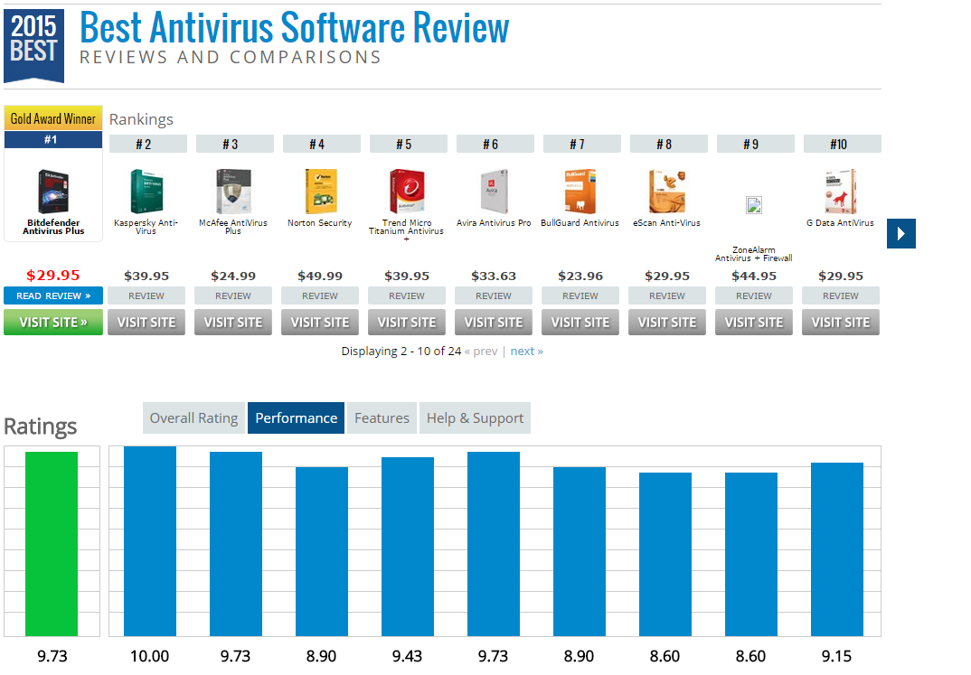The height and width of the screenshot is (675, 971).
Task: Click the Kaspersky Anti-Virus product box
Action: (x=146, y=192)
